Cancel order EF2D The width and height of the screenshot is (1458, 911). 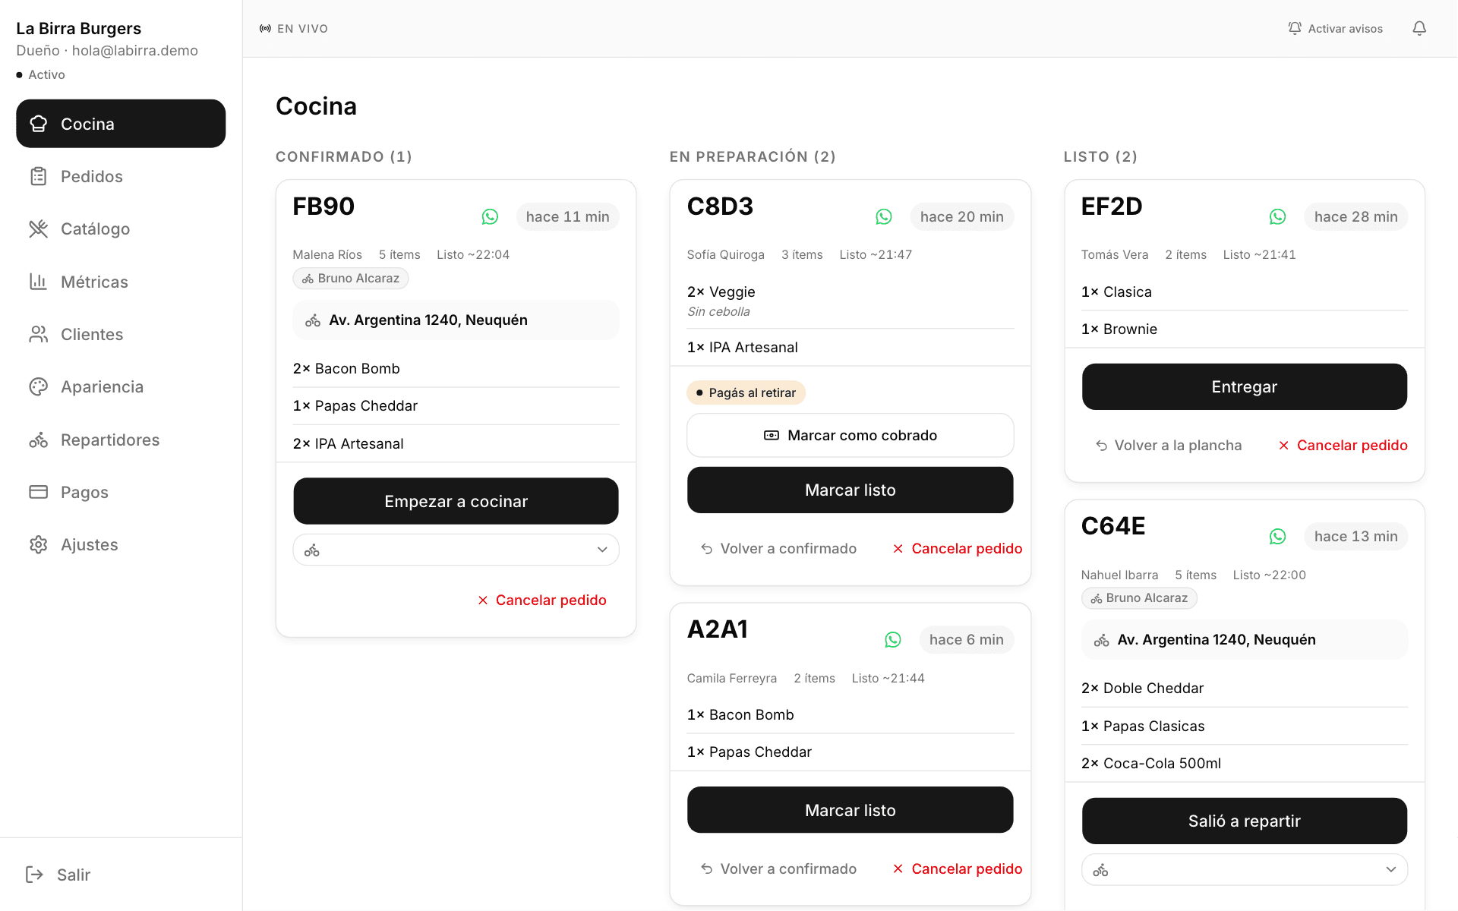[x=1343, y=446]
